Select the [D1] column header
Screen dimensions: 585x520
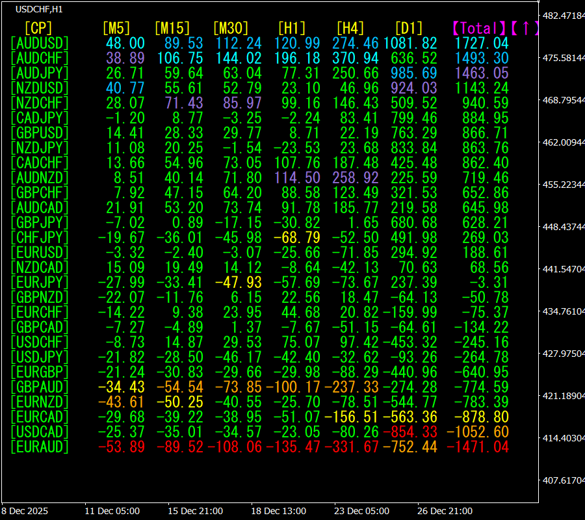409,29
